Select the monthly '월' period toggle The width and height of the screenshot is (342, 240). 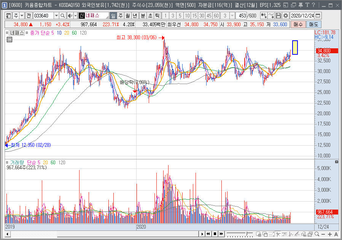(127, 16)
